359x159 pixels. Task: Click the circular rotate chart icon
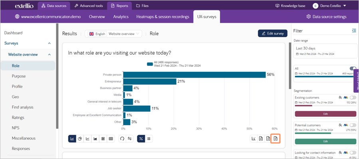pyautogui.click(x=122, y=139)
